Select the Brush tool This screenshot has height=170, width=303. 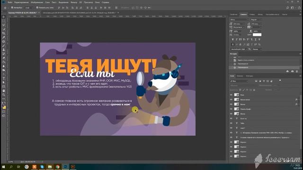tap(4, 46)
